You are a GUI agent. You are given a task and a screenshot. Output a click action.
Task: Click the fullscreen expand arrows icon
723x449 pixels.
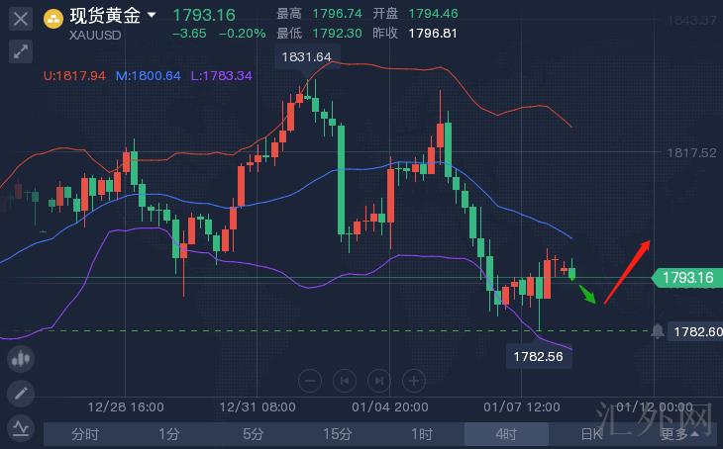pos(20,52)
